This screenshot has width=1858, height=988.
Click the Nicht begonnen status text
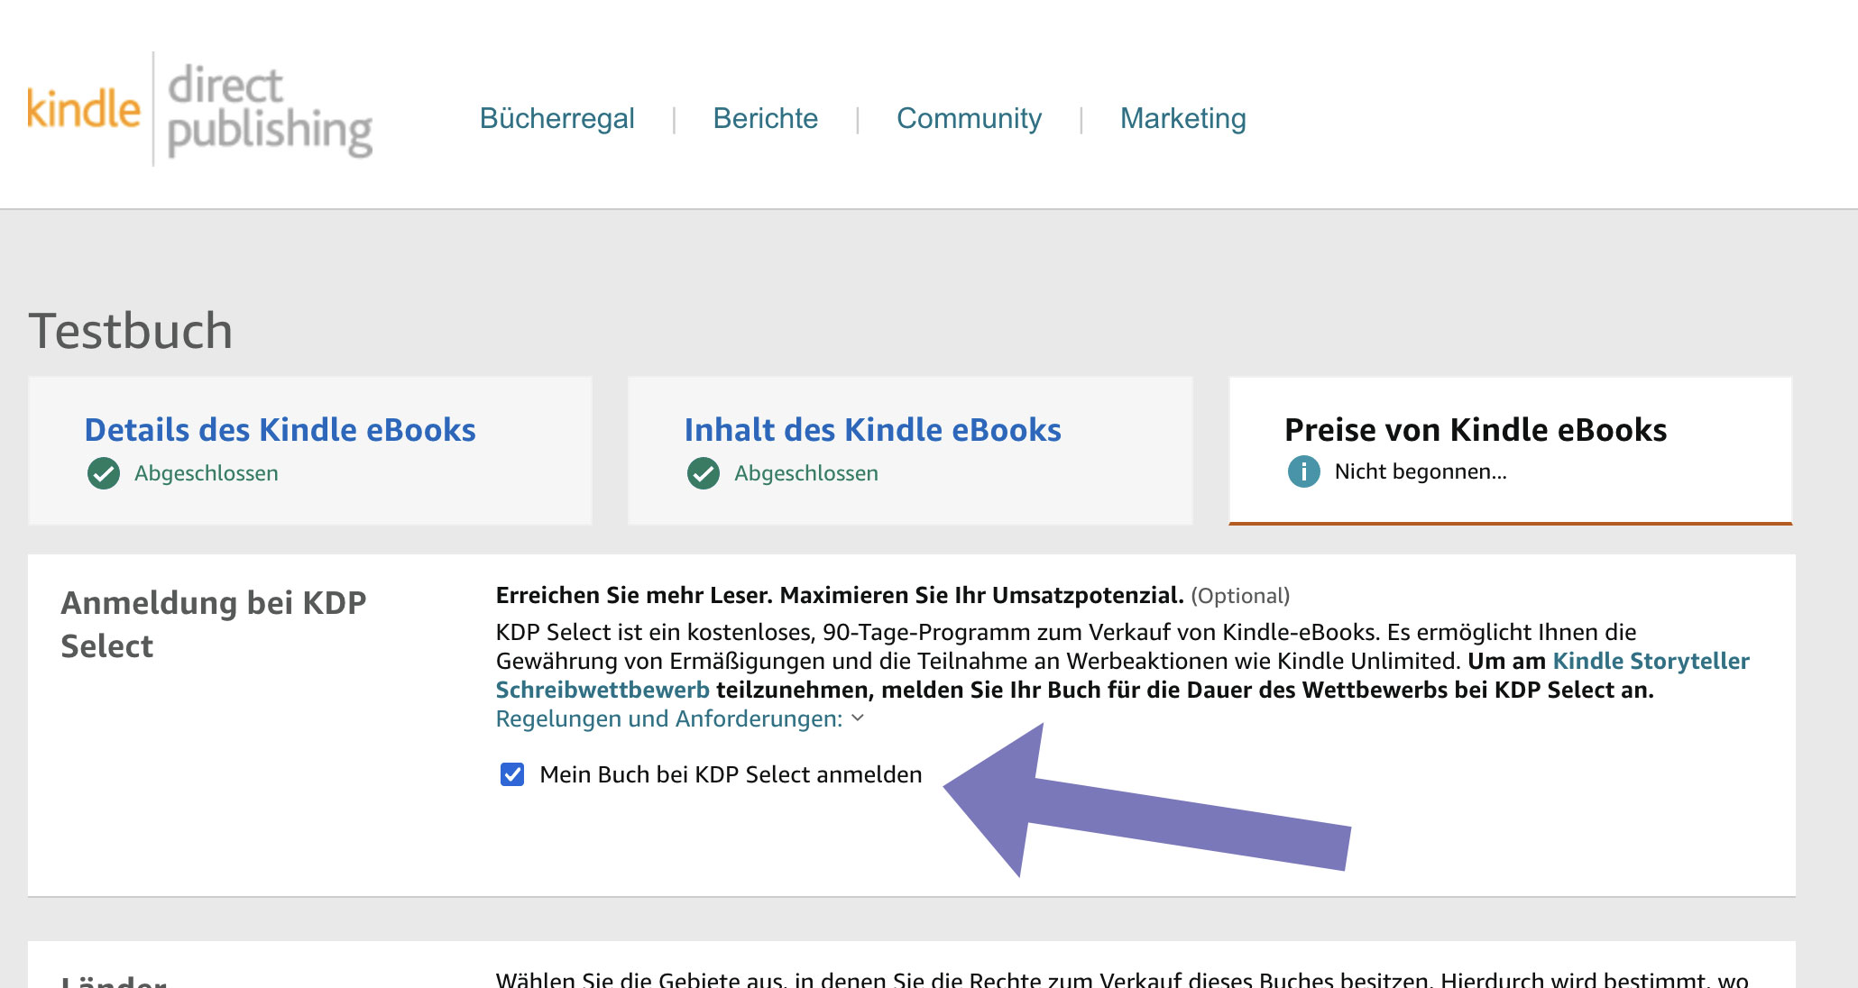[x=1421, y=471]
